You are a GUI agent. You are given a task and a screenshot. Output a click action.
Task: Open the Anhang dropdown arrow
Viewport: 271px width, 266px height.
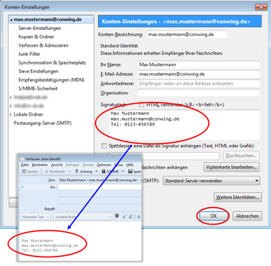coord(96,172)
